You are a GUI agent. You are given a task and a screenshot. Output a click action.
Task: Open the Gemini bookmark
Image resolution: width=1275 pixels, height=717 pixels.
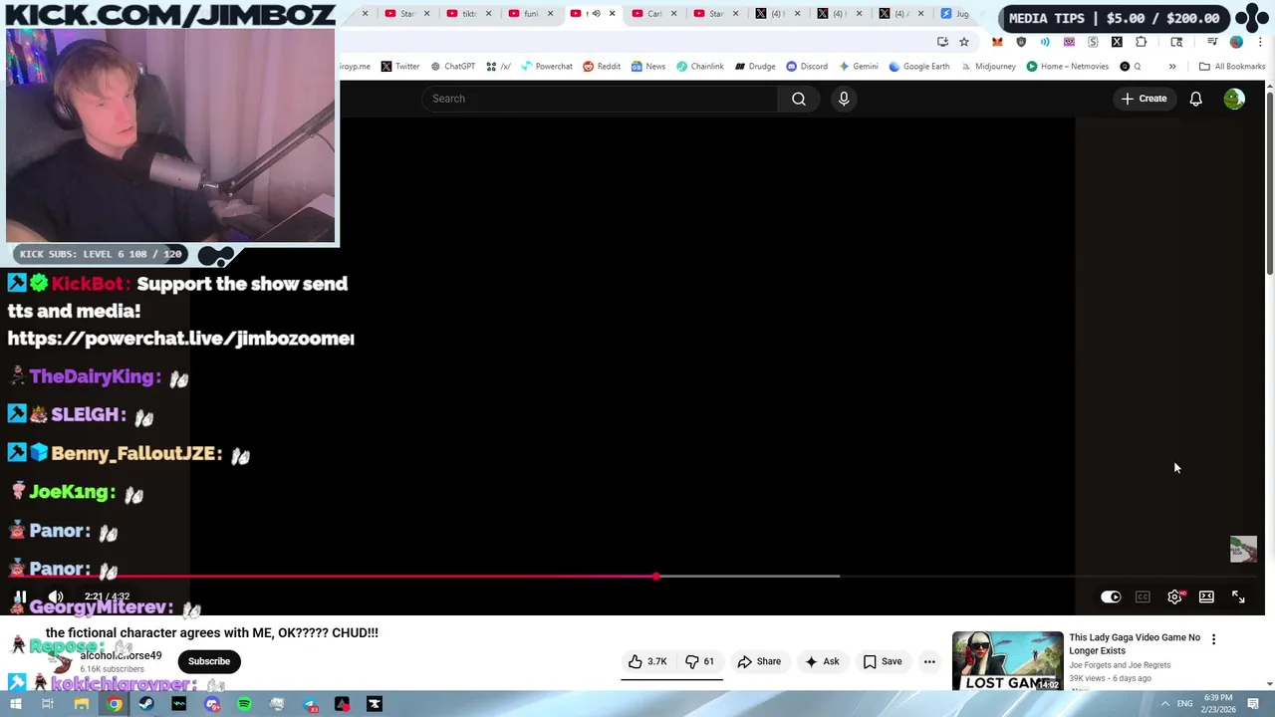click(858, 67)
